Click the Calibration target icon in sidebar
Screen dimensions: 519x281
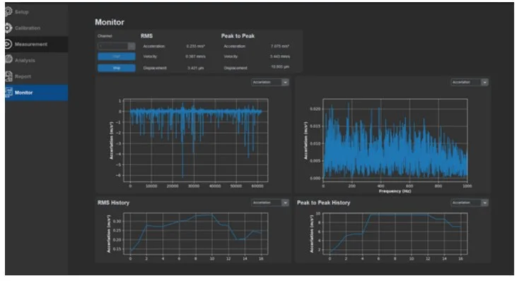tap(8, 28)
